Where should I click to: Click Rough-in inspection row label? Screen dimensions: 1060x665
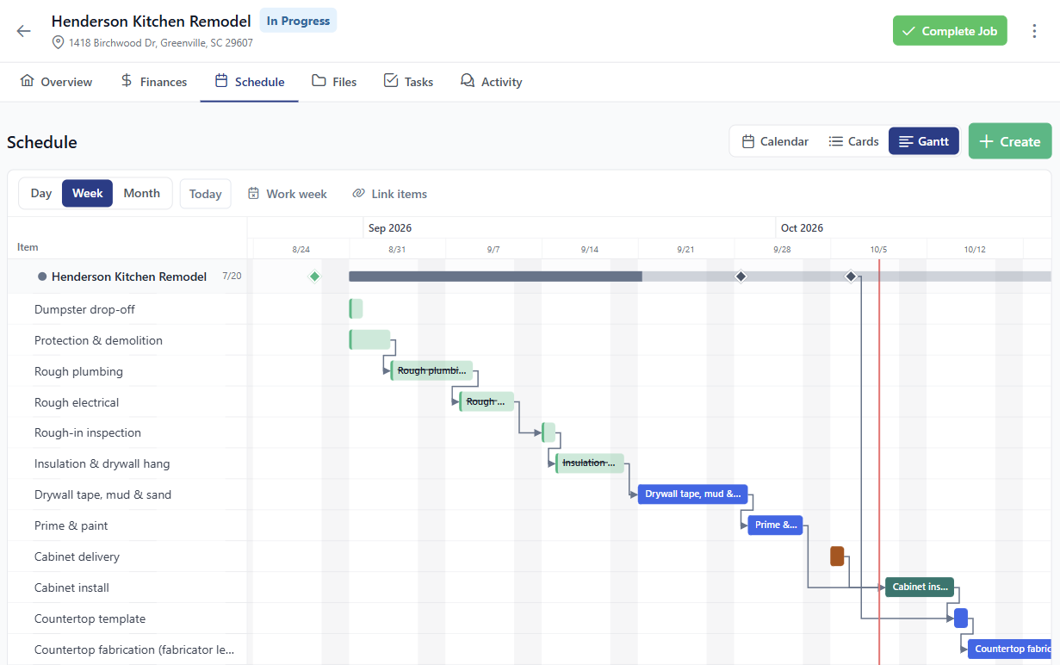tap(88, 432)
